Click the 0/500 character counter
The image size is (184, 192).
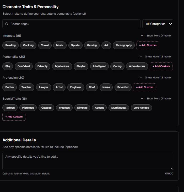[x=169, y=174]
